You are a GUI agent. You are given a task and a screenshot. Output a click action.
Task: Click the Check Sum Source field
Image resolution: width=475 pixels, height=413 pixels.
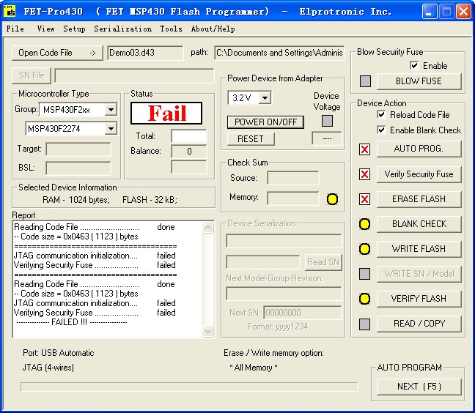click(x=293, y=178)
